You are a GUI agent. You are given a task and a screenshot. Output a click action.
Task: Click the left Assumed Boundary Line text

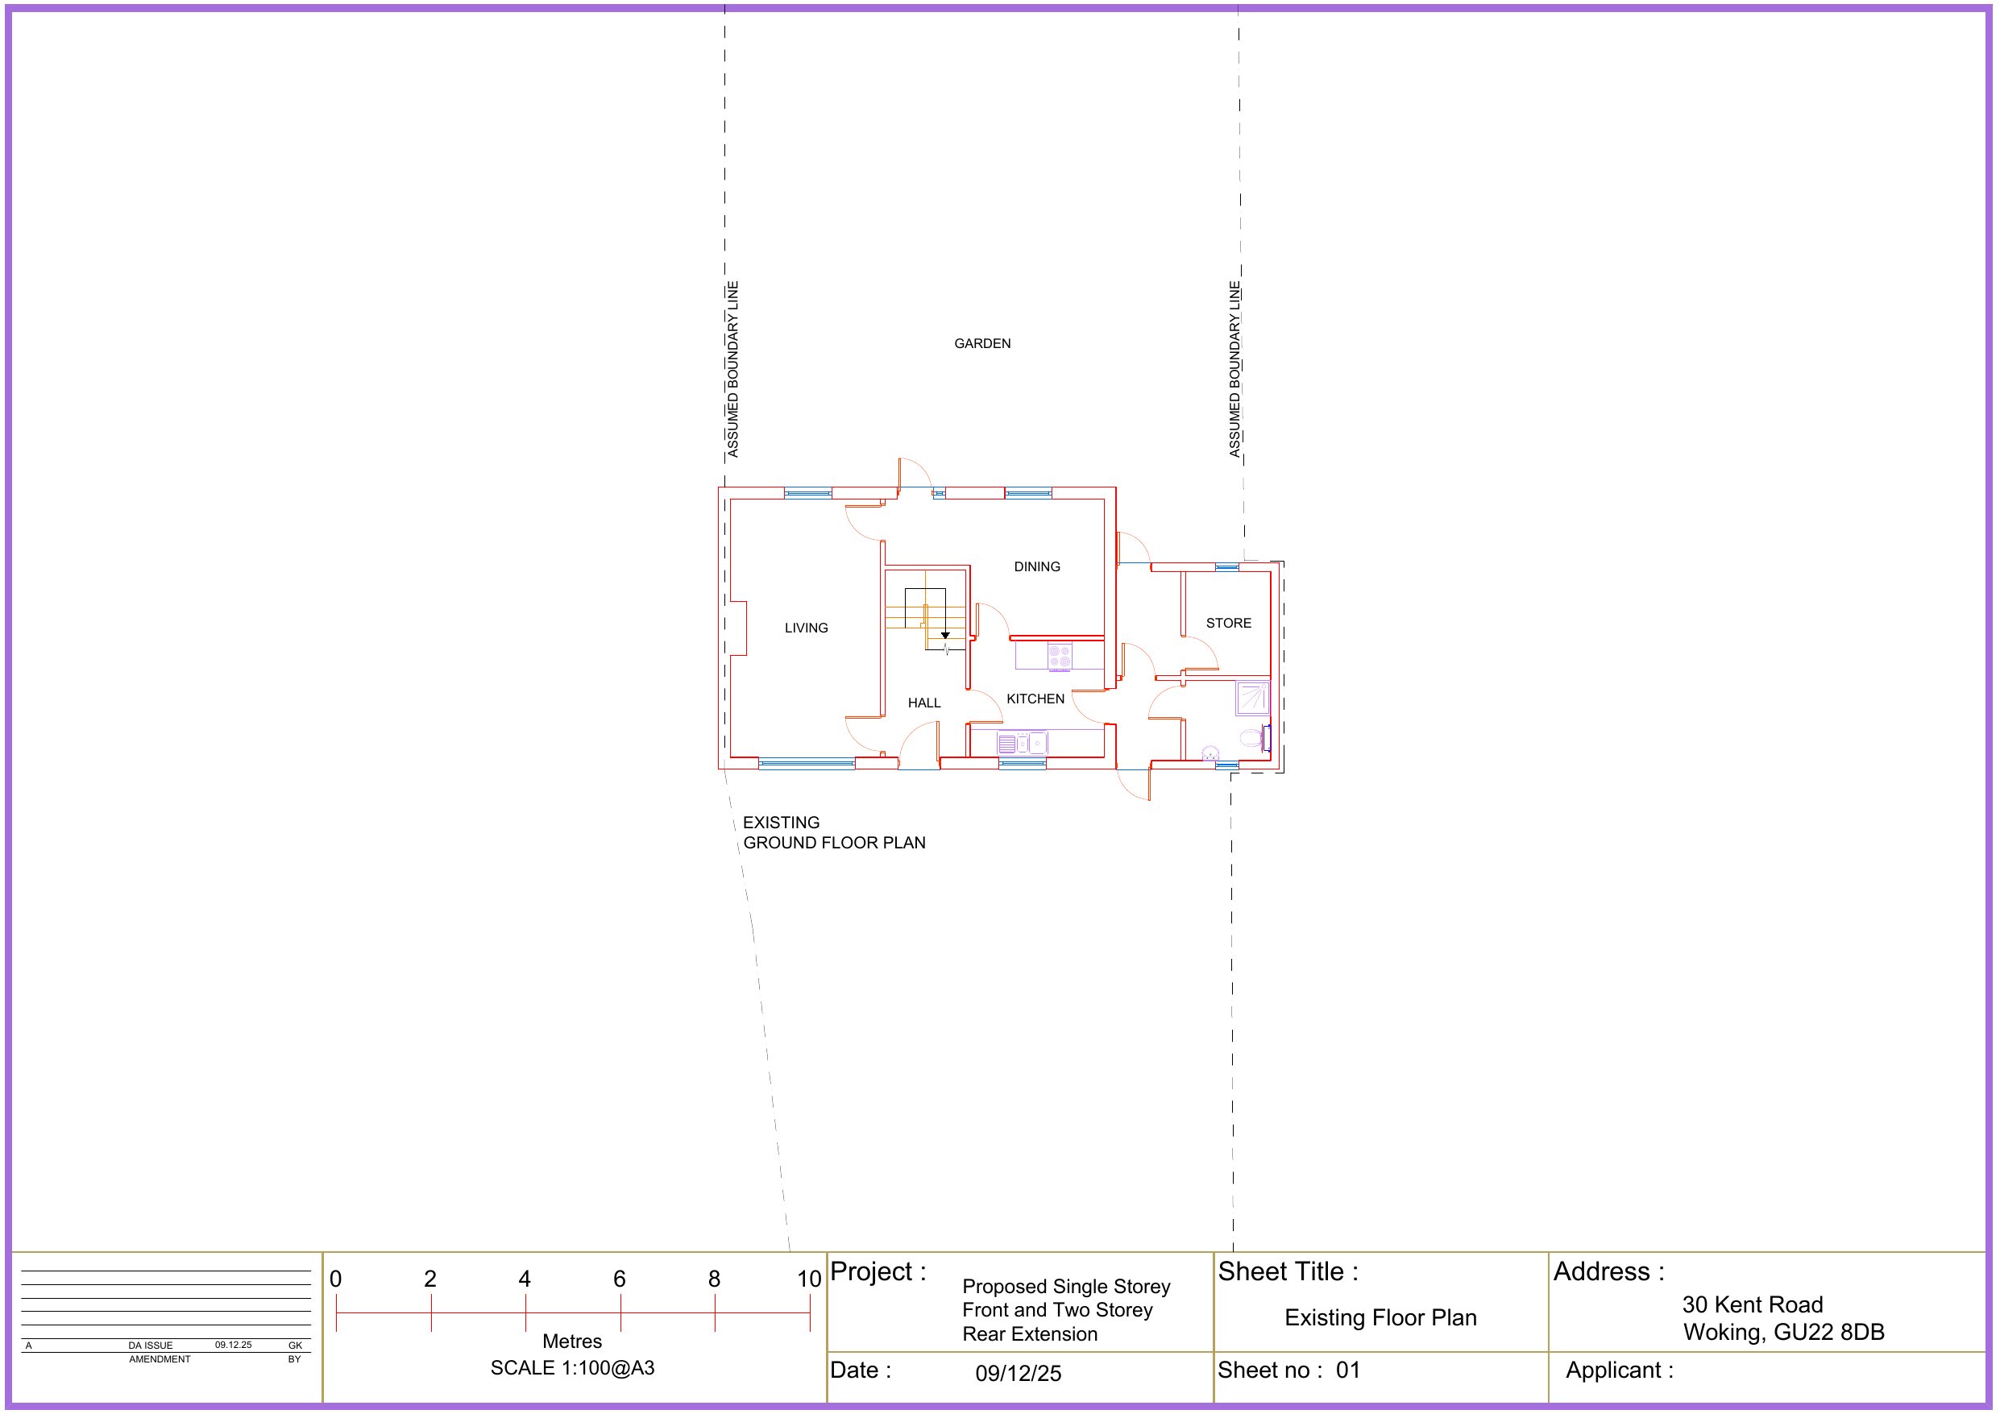coord(732,369)
